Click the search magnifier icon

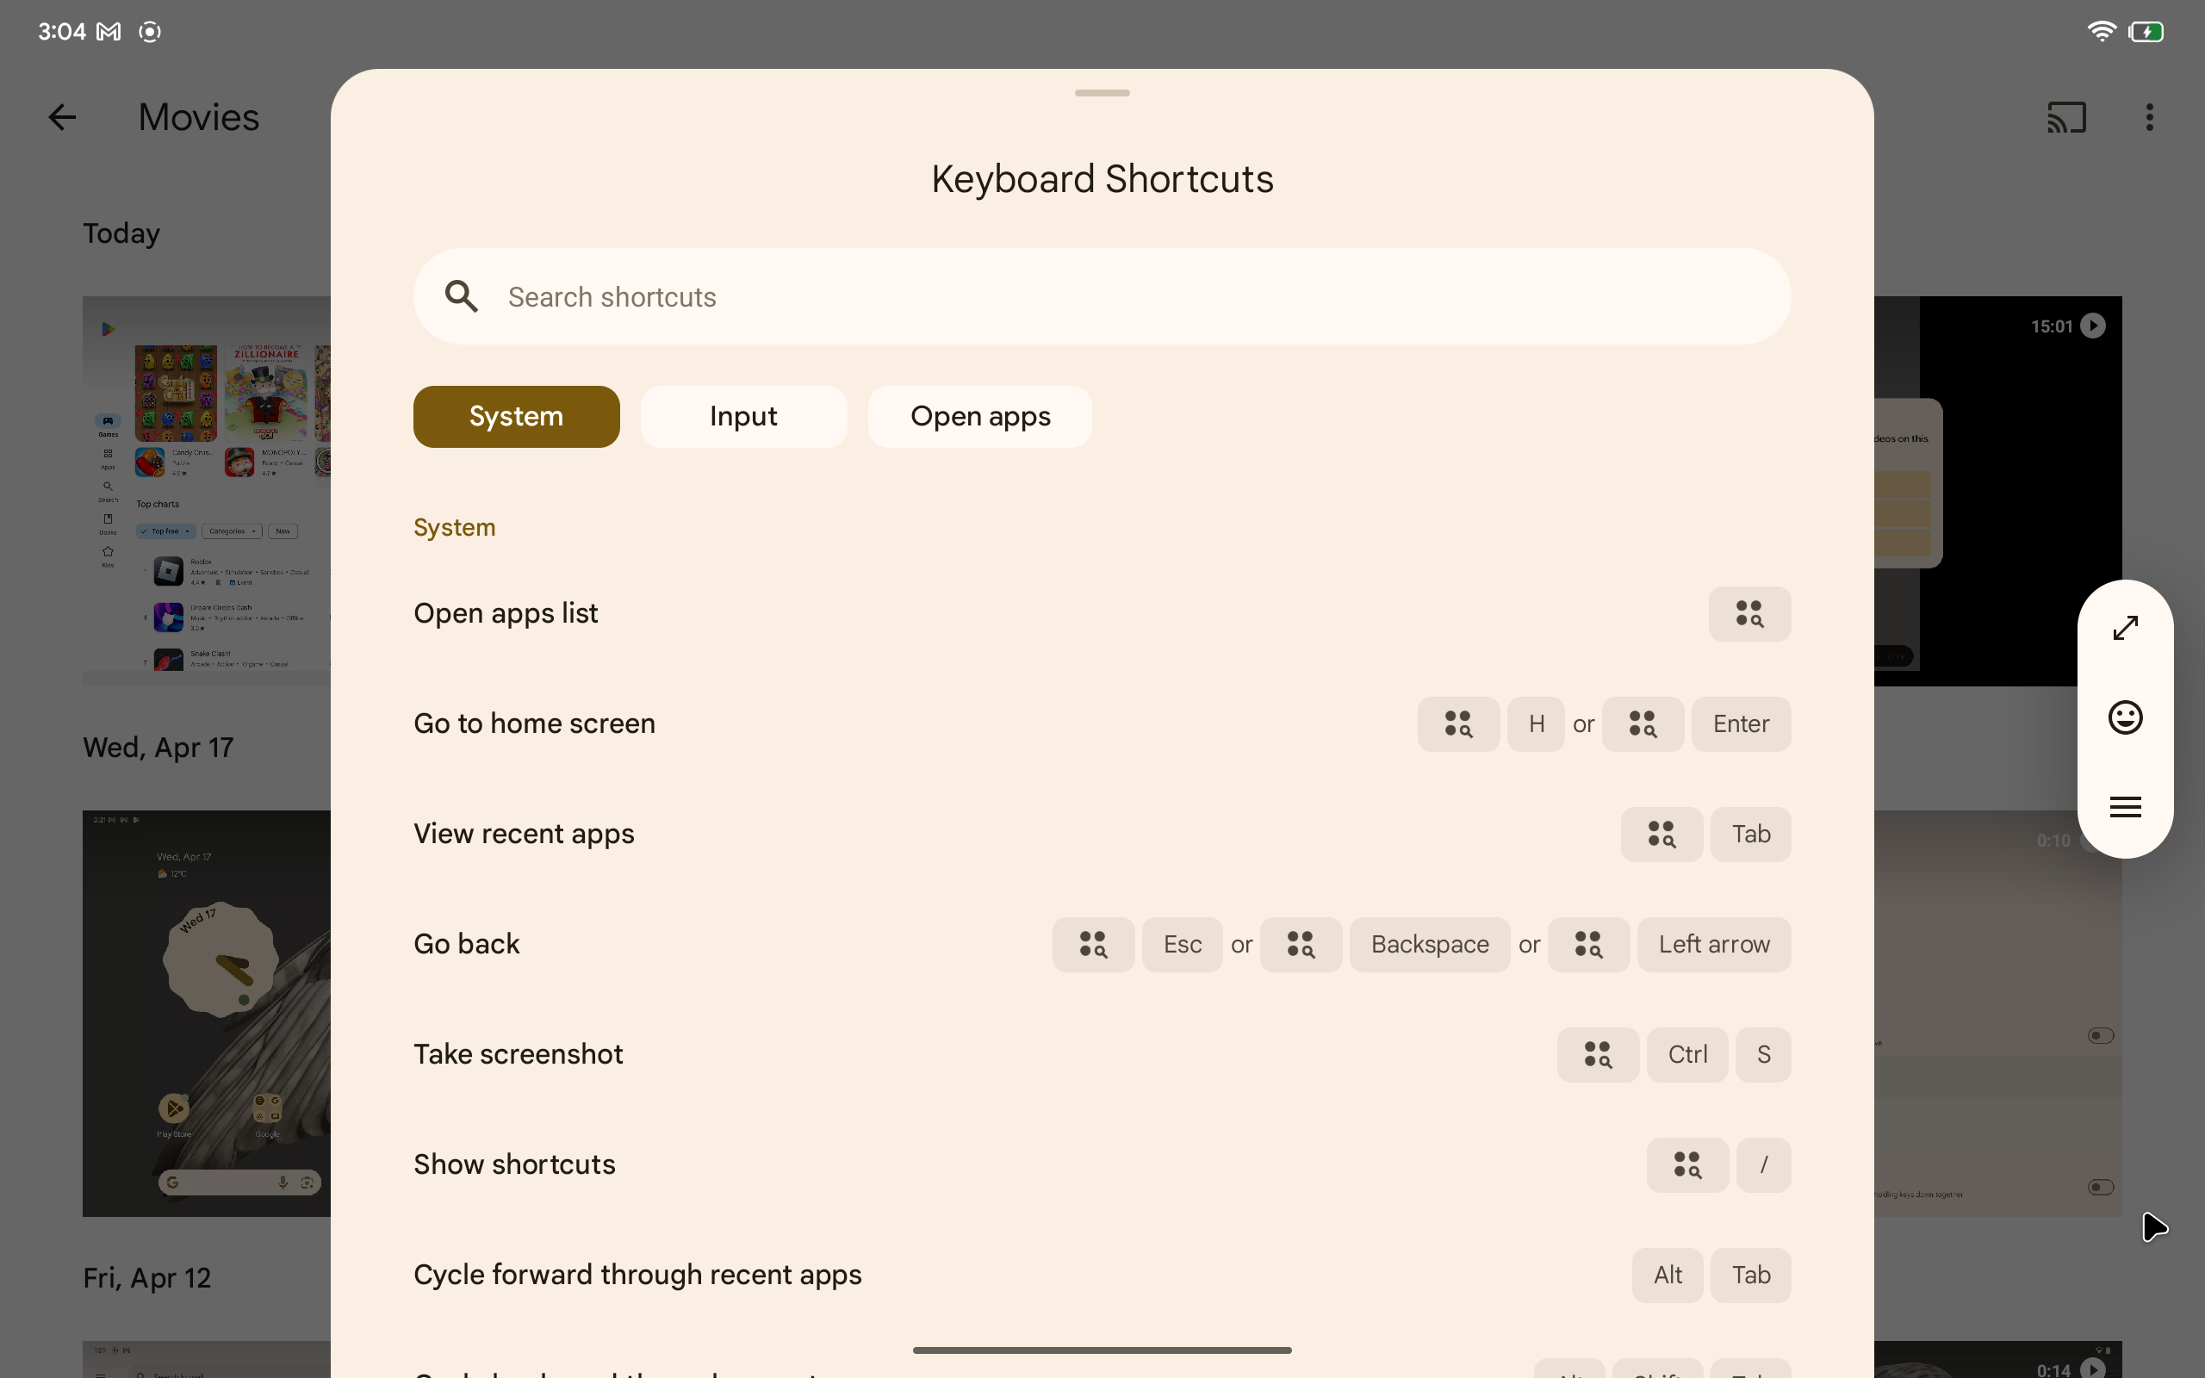[x=462, y=297]
